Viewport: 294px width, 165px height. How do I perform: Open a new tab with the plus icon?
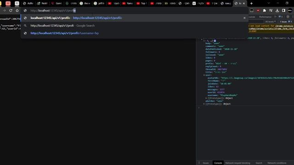251,3
